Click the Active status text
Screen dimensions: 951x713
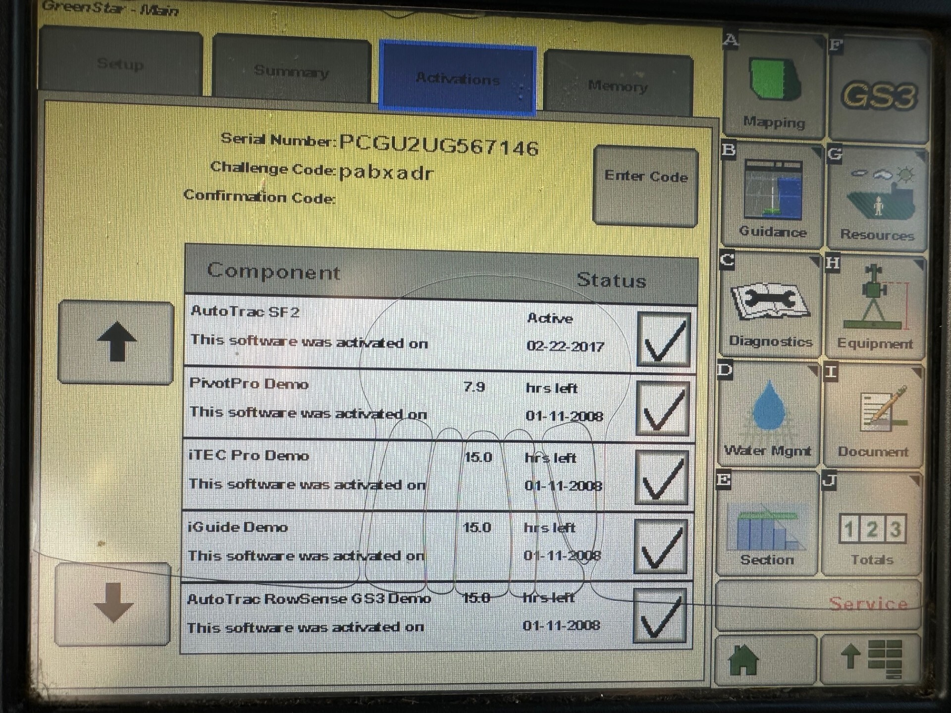[x=550, y=318]
